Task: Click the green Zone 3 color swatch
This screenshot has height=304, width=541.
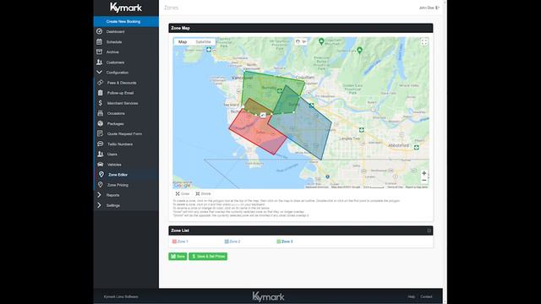Action: click(278, 242)
